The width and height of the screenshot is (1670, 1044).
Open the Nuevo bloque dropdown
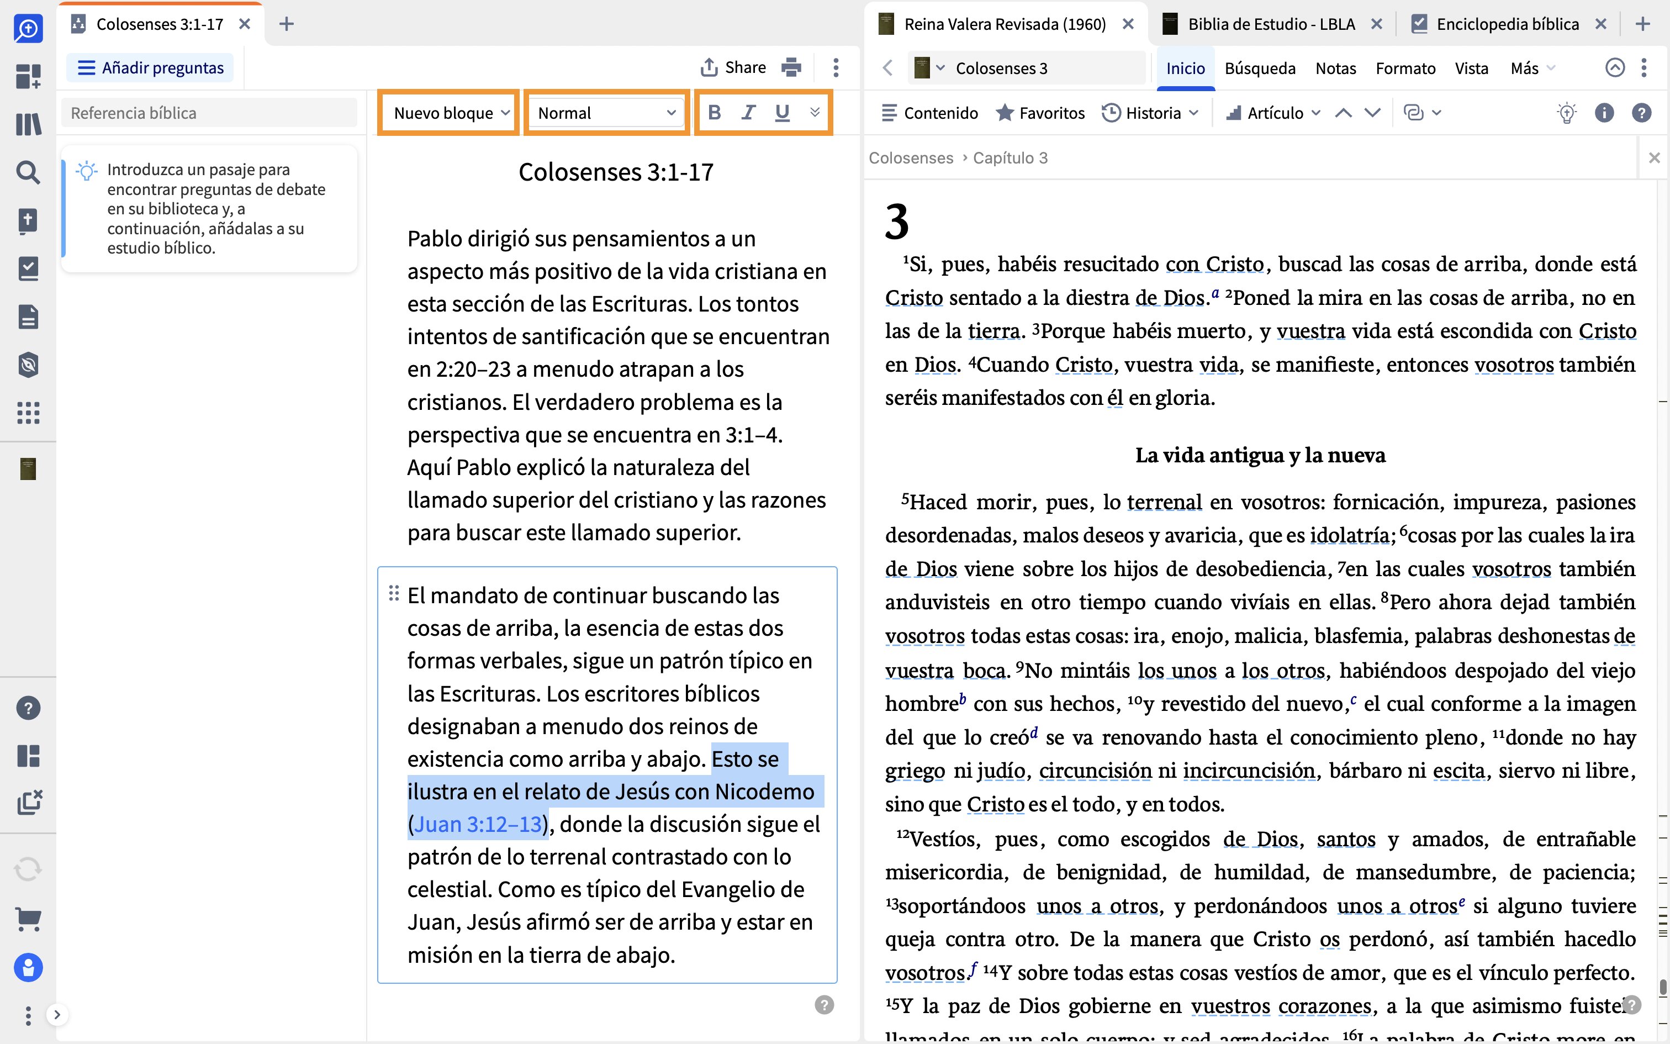[x=451, y=113]
